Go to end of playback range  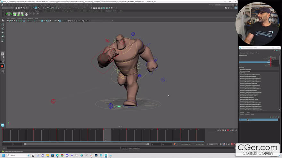point(236,130)
